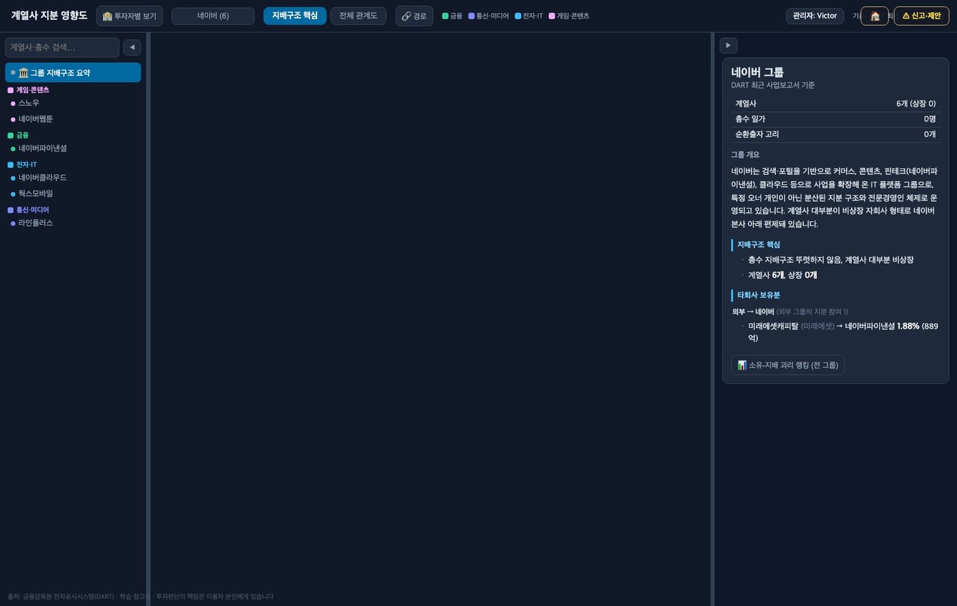Switch to 전체 관계도 tab

coord(358,16)
